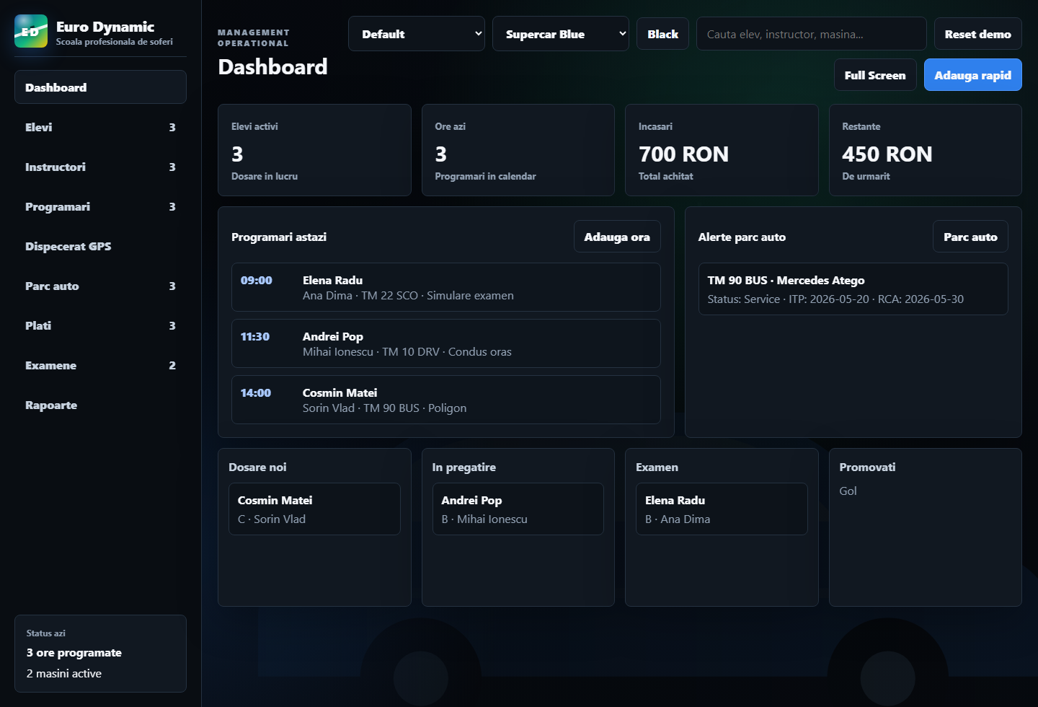This screenshot has width=1038, height=707.
Task: Select the TM 90 BUS Mercedes Atego alert
Action: click(x=853, y=289)
